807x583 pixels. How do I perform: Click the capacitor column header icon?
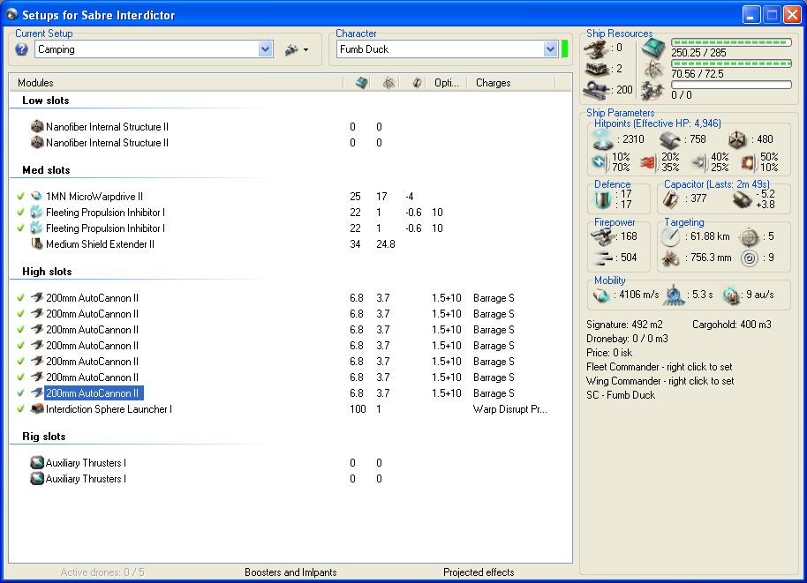(x=417, y=82)
